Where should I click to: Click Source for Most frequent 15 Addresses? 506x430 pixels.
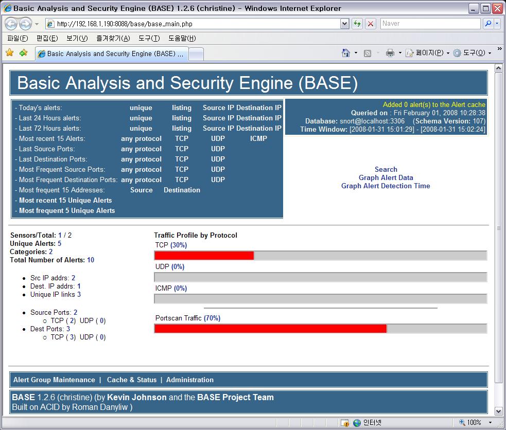click(142, 190)
